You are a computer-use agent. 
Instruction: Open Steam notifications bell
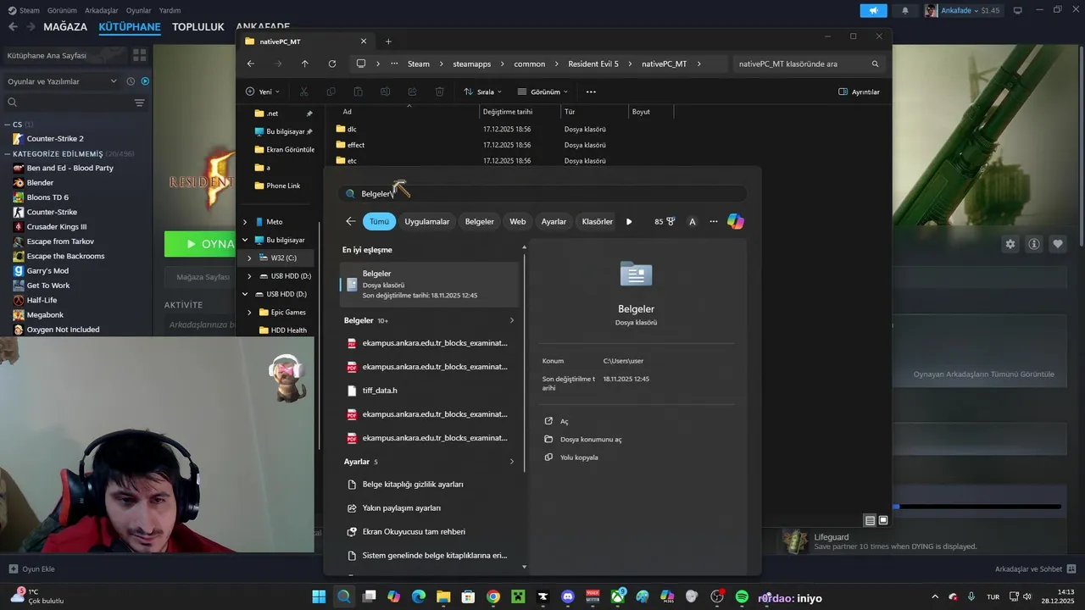tap(904, 10)
